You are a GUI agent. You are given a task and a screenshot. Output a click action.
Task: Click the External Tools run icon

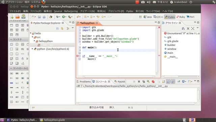[70, 17]
